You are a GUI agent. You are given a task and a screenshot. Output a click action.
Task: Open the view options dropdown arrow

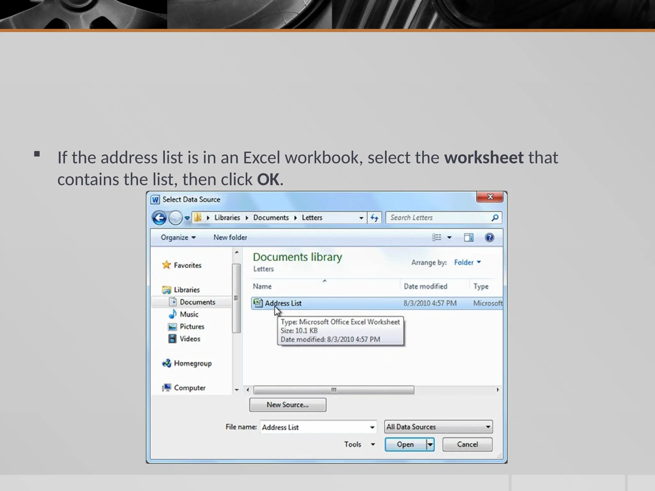tap(449, 238)
